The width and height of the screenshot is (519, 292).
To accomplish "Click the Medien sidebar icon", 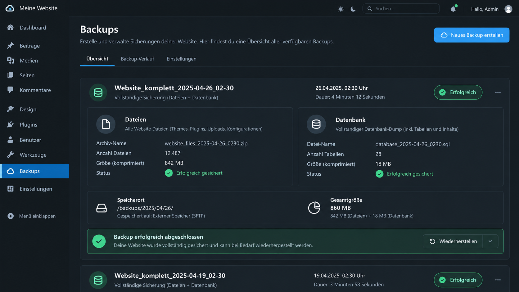I will tap(11, 61).
